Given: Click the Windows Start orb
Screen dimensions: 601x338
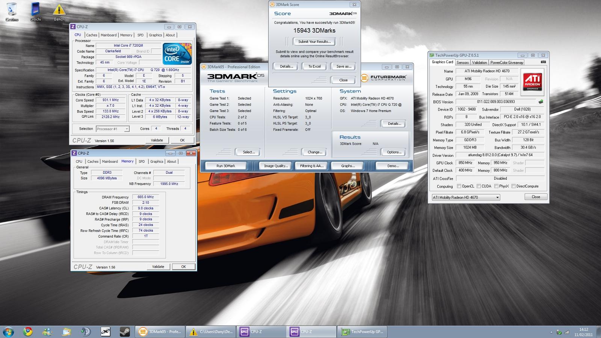Looking at the screenshot, I should pos(8,332).
